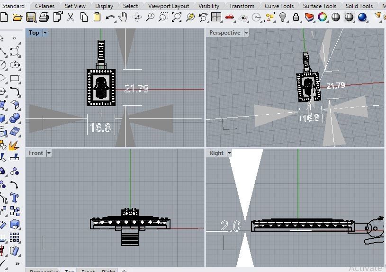
Task: Lock objects using the padlock icon
Action: [x=296, y=17]
